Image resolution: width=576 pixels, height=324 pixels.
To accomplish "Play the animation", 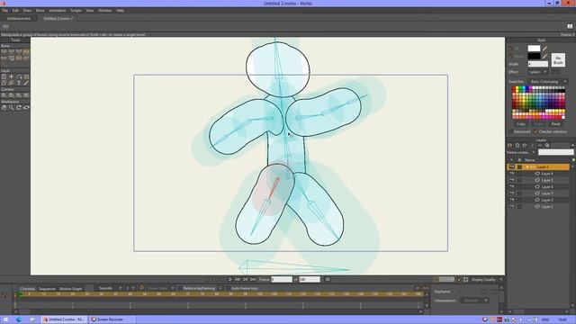I will coord(230,280).
